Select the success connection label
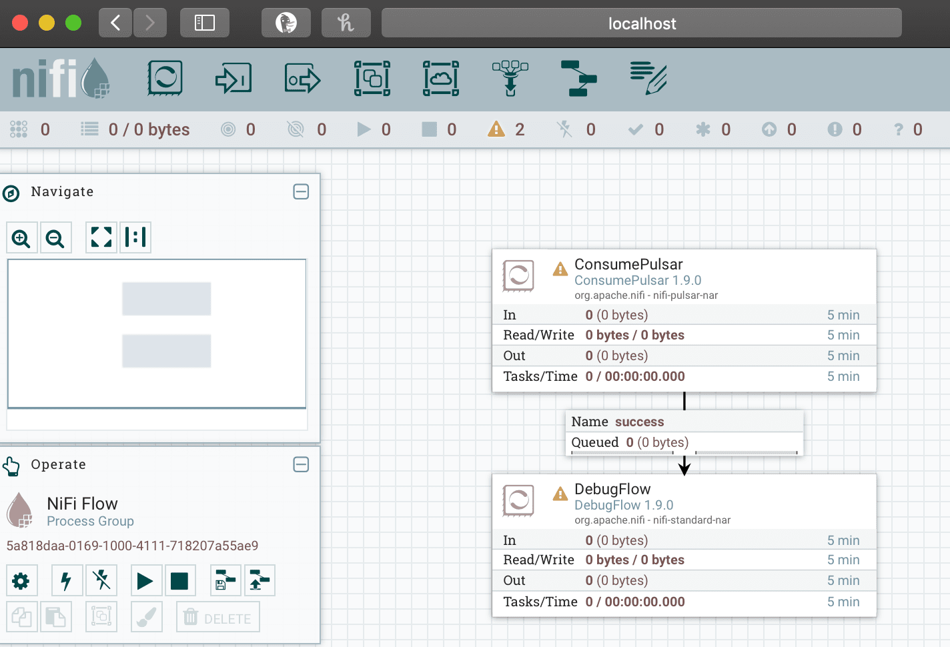 [x=684, y=432]
